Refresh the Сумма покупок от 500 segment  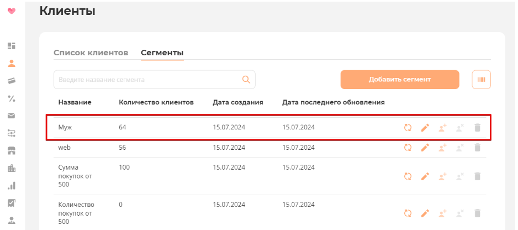coord(408,176)
